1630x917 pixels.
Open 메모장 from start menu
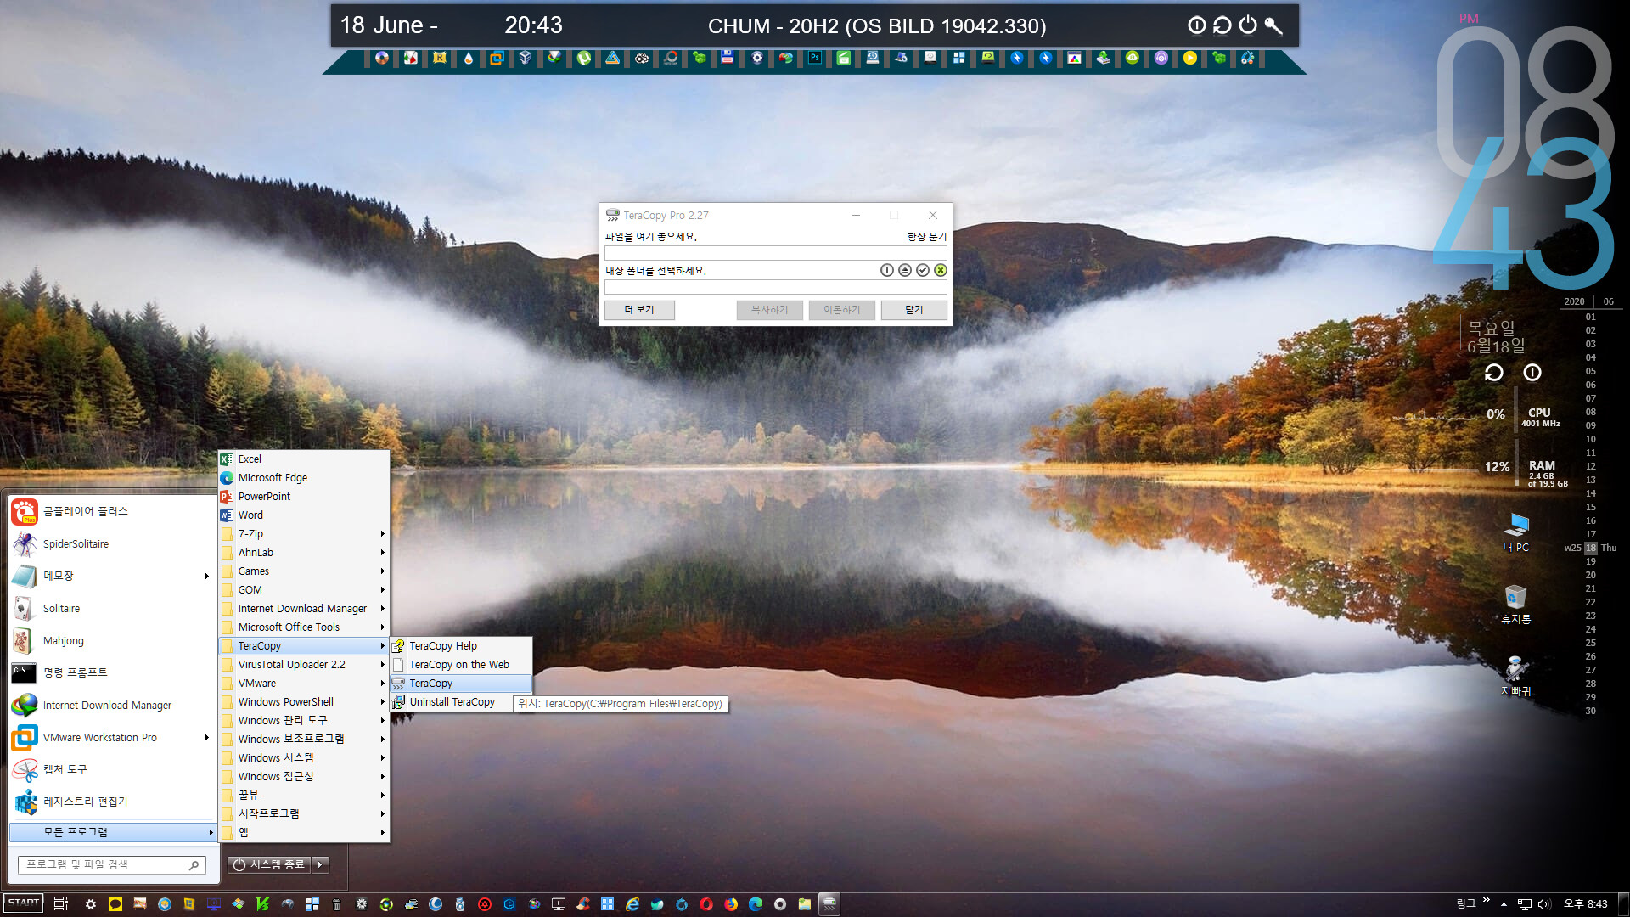pos(111,576)
